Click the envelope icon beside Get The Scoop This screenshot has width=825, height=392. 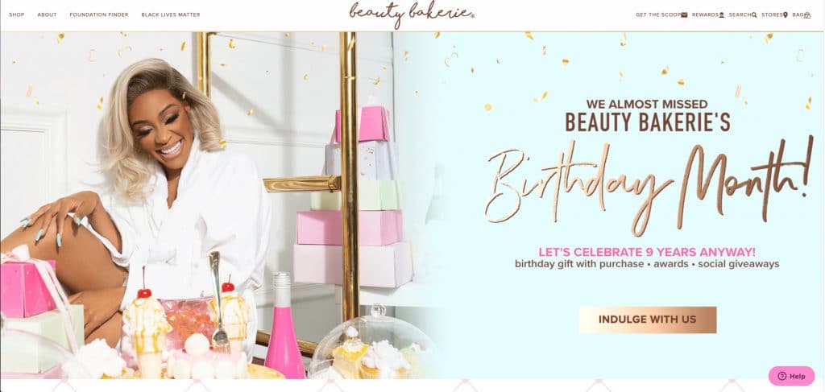click(684, 14)
